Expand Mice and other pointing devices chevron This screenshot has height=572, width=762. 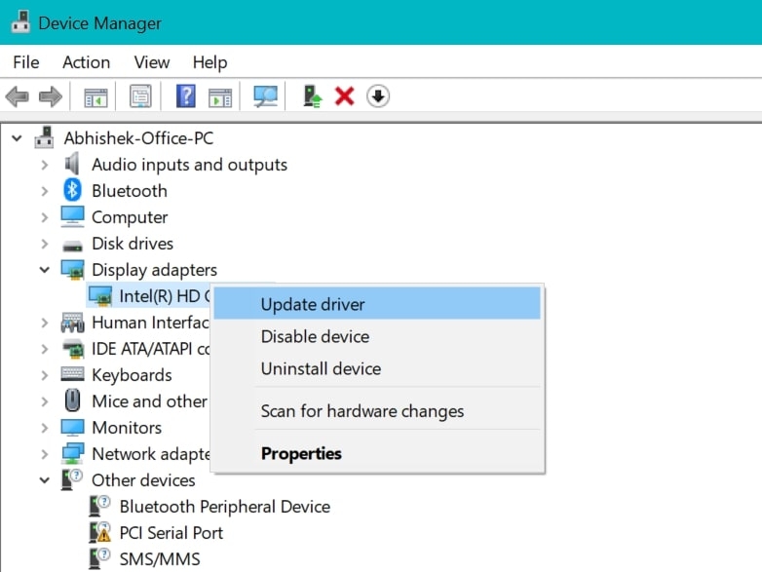click(x=45, y=401)
